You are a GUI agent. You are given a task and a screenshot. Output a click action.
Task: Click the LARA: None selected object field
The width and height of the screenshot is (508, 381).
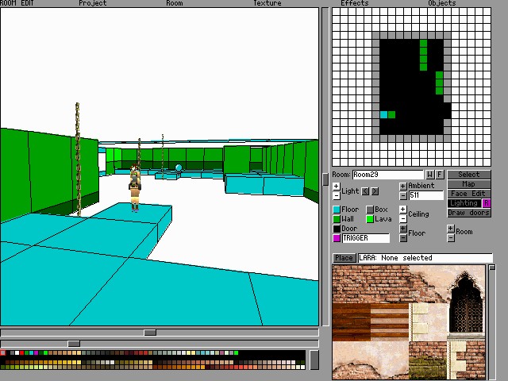[x=425, y=258]
